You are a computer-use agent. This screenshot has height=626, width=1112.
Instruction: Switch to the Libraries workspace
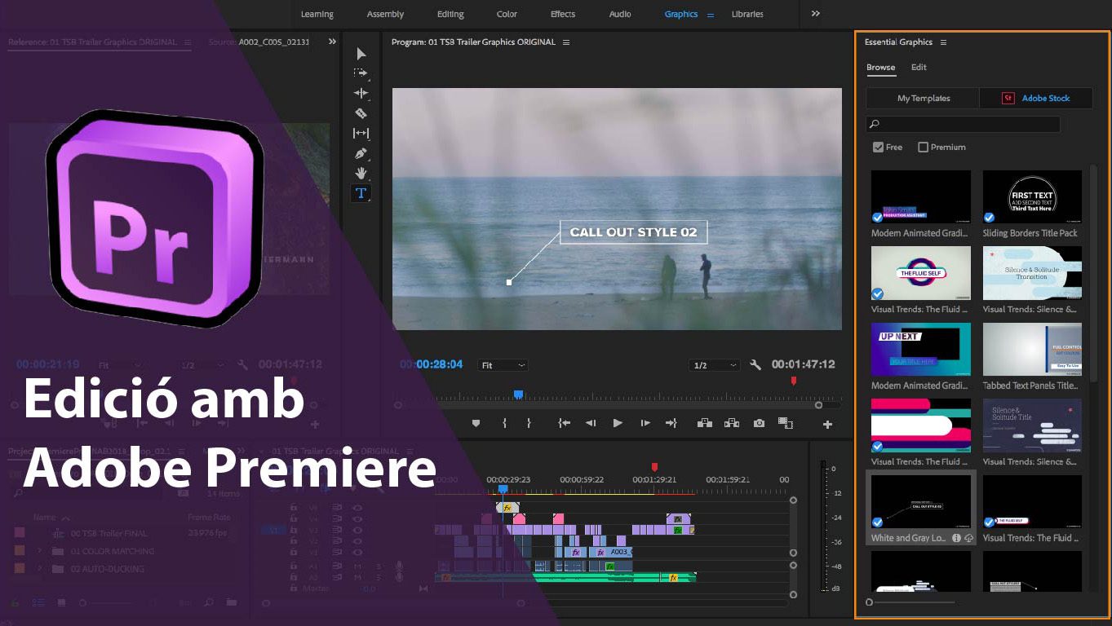point(747,14)
